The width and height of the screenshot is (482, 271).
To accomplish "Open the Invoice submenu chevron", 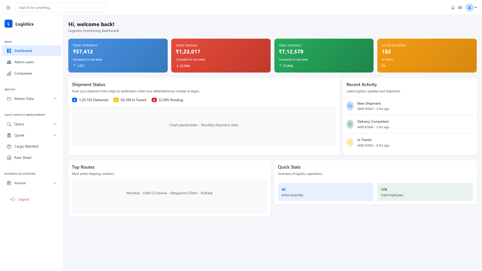I will (55, 183).
